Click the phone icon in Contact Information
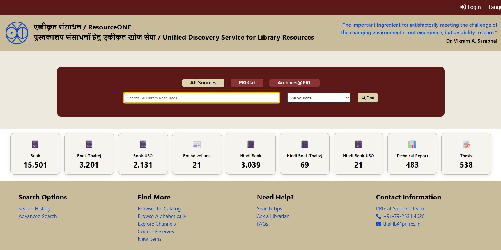501x250 pixels. tap(379, 216)
